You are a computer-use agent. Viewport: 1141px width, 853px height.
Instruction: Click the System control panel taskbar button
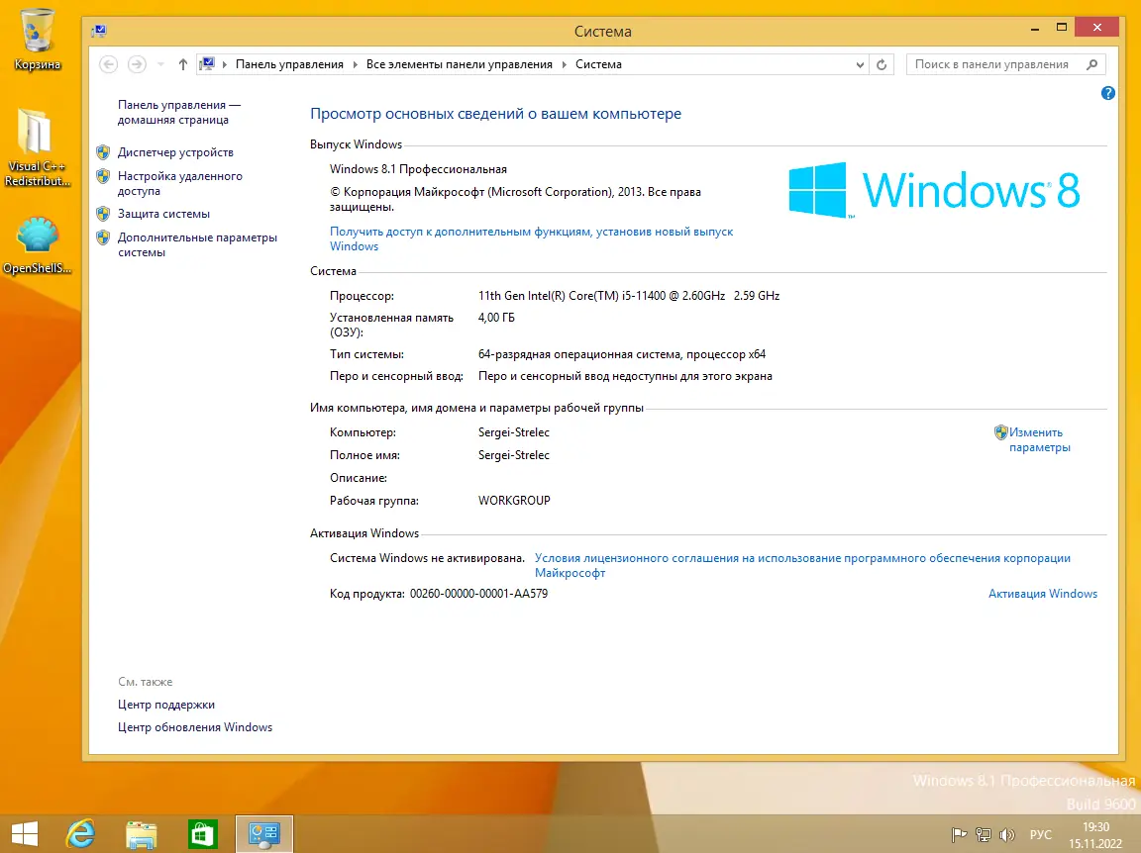[x=264, y=833]
